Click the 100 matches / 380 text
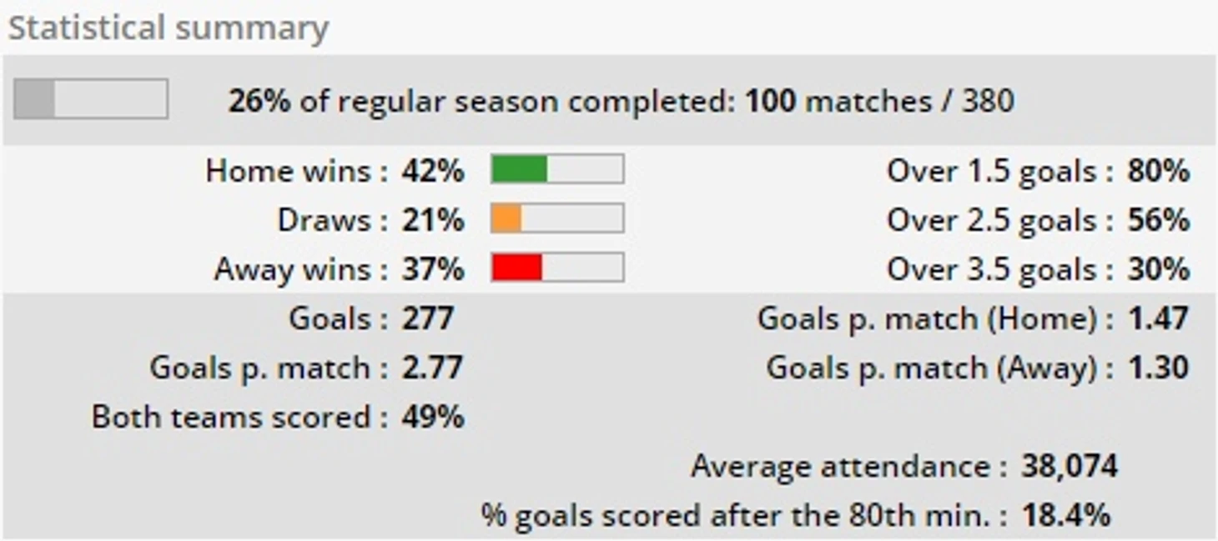This screenshot has width=1218, height=541. tap(879, 101)
